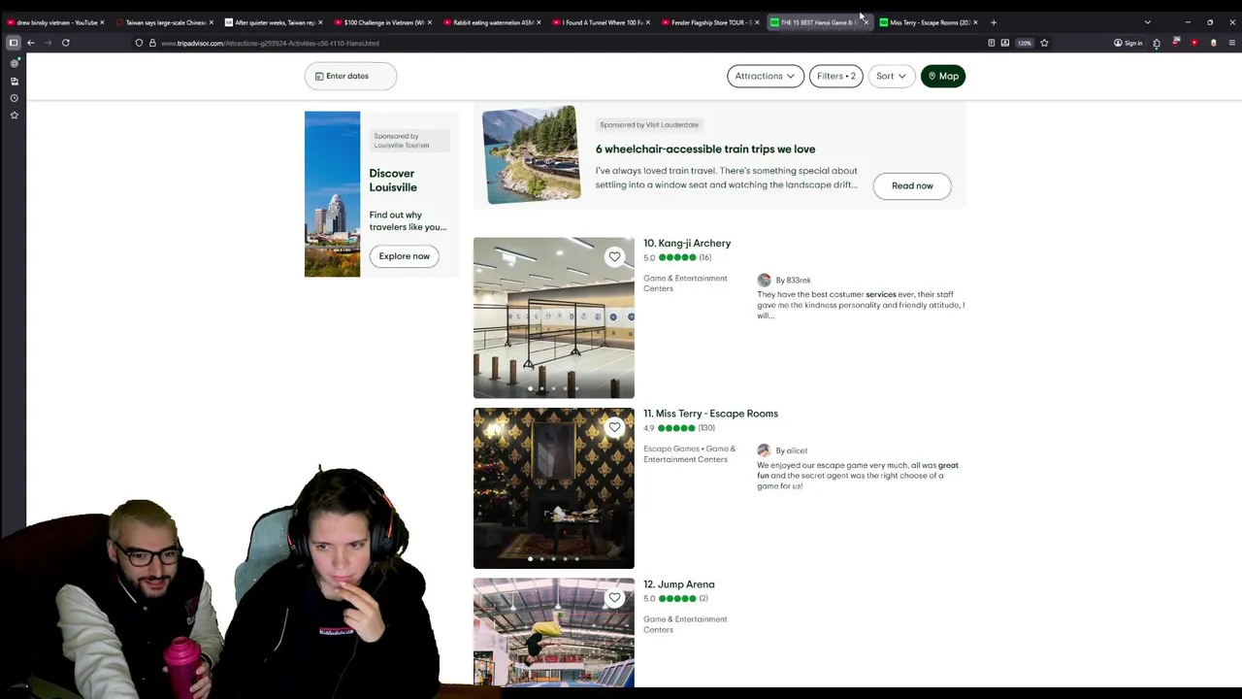1242x699 pixels.
Task: Open the Discover Louisville ad image
Action: 332,193
